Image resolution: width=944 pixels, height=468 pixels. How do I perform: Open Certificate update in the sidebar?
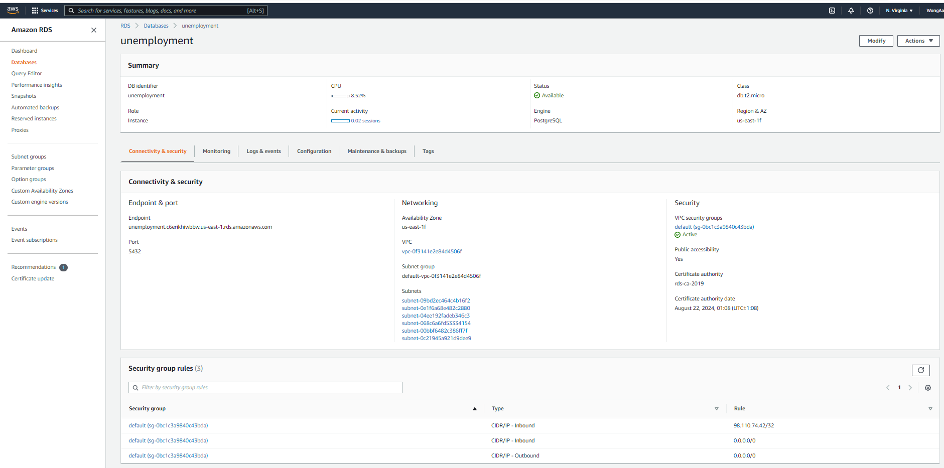(x=33, y=278)
